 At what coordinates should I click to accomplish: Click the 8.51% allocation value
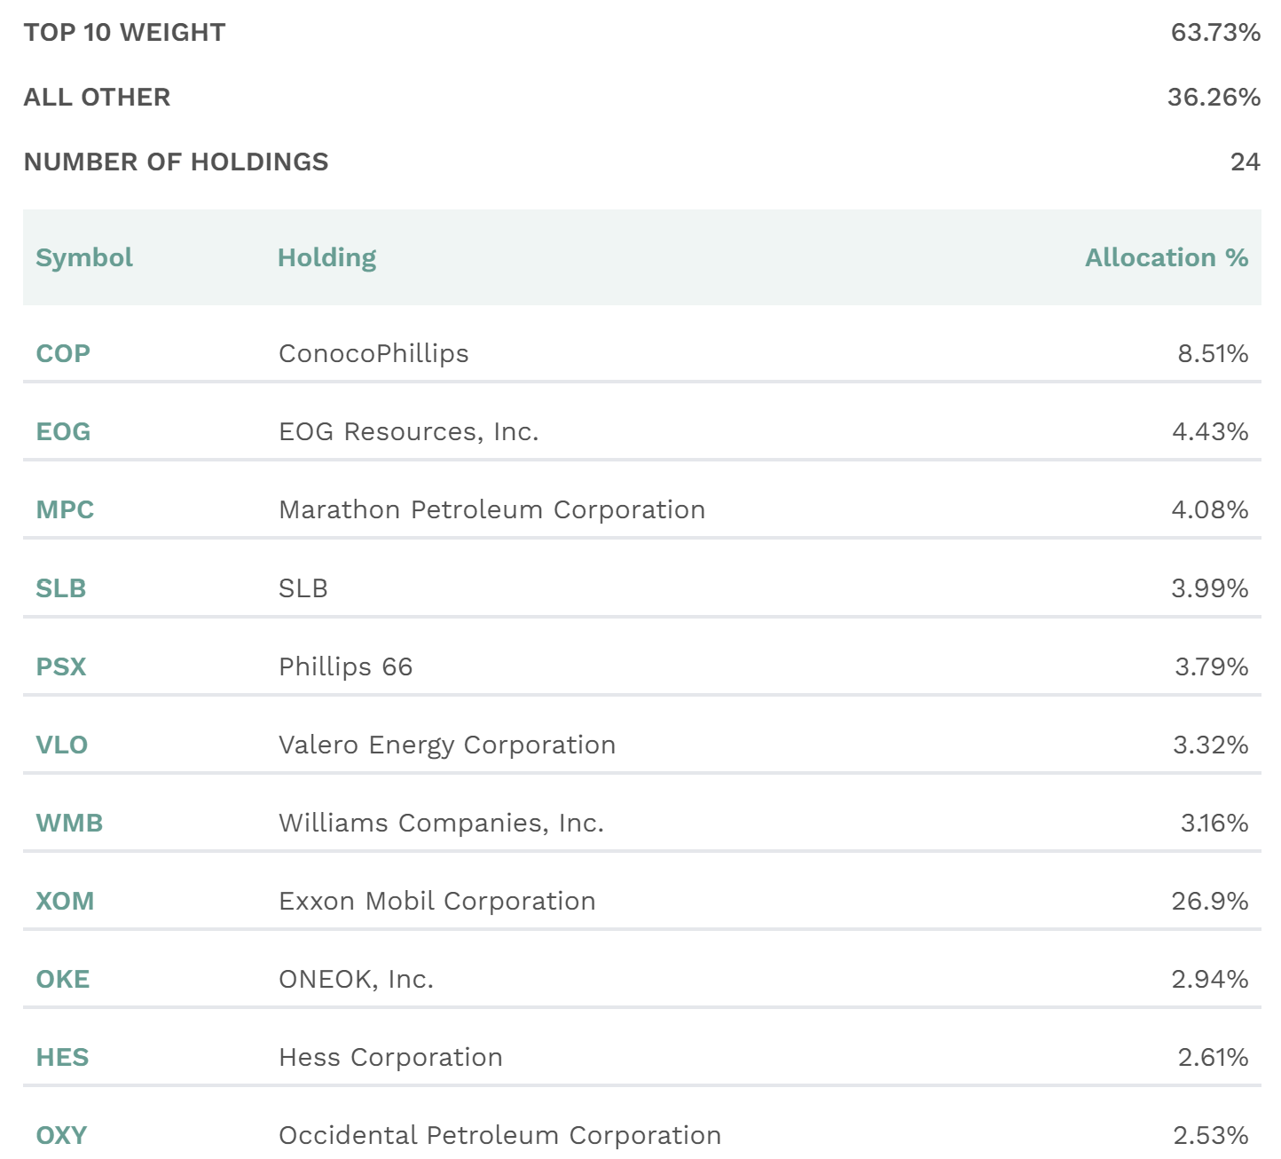1213,353
